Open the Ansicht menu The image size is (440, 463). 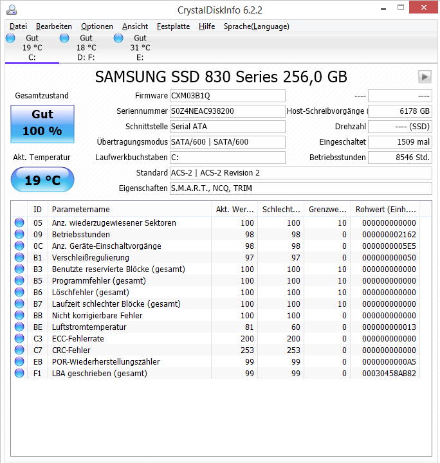click(135, 26)
